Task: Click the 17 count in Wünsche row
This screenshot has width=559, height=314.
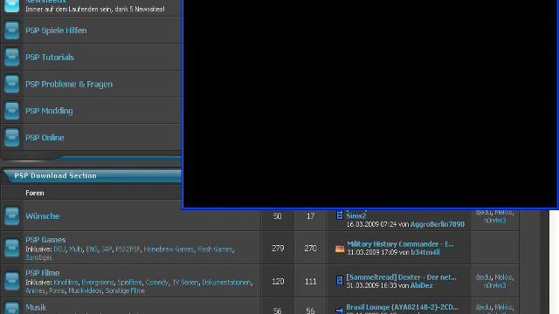Action: pyautogui.click(x=311, y=216)
